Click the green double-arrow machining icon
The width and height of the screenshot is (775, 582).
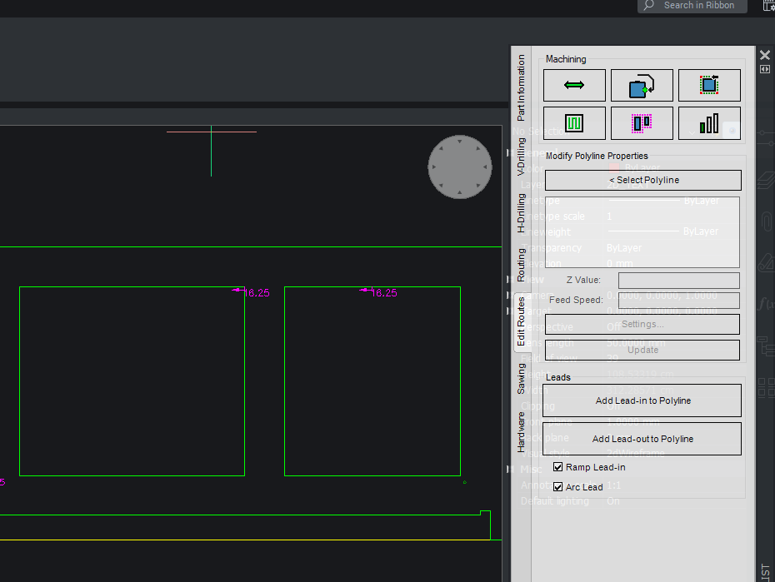[x=574, y=86]
